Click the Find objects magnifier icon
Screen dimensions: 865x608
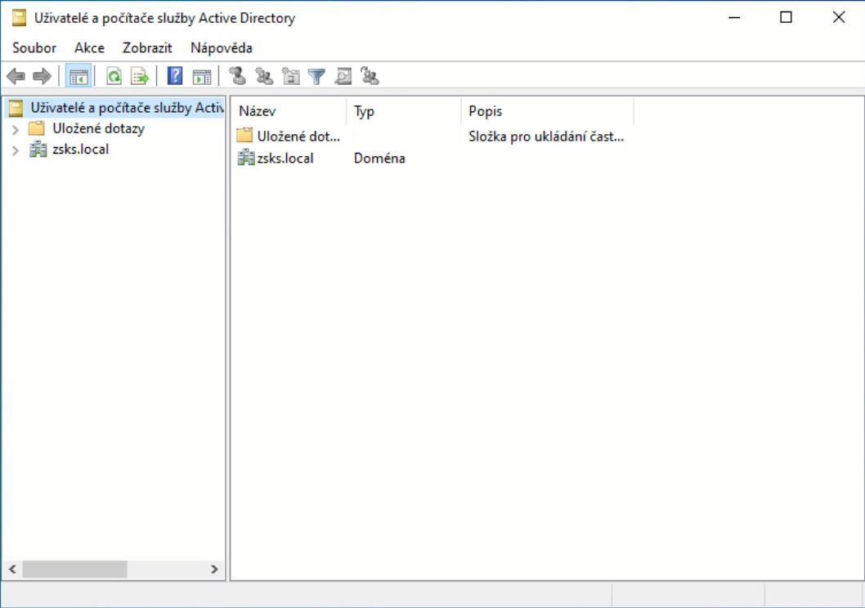343,76
